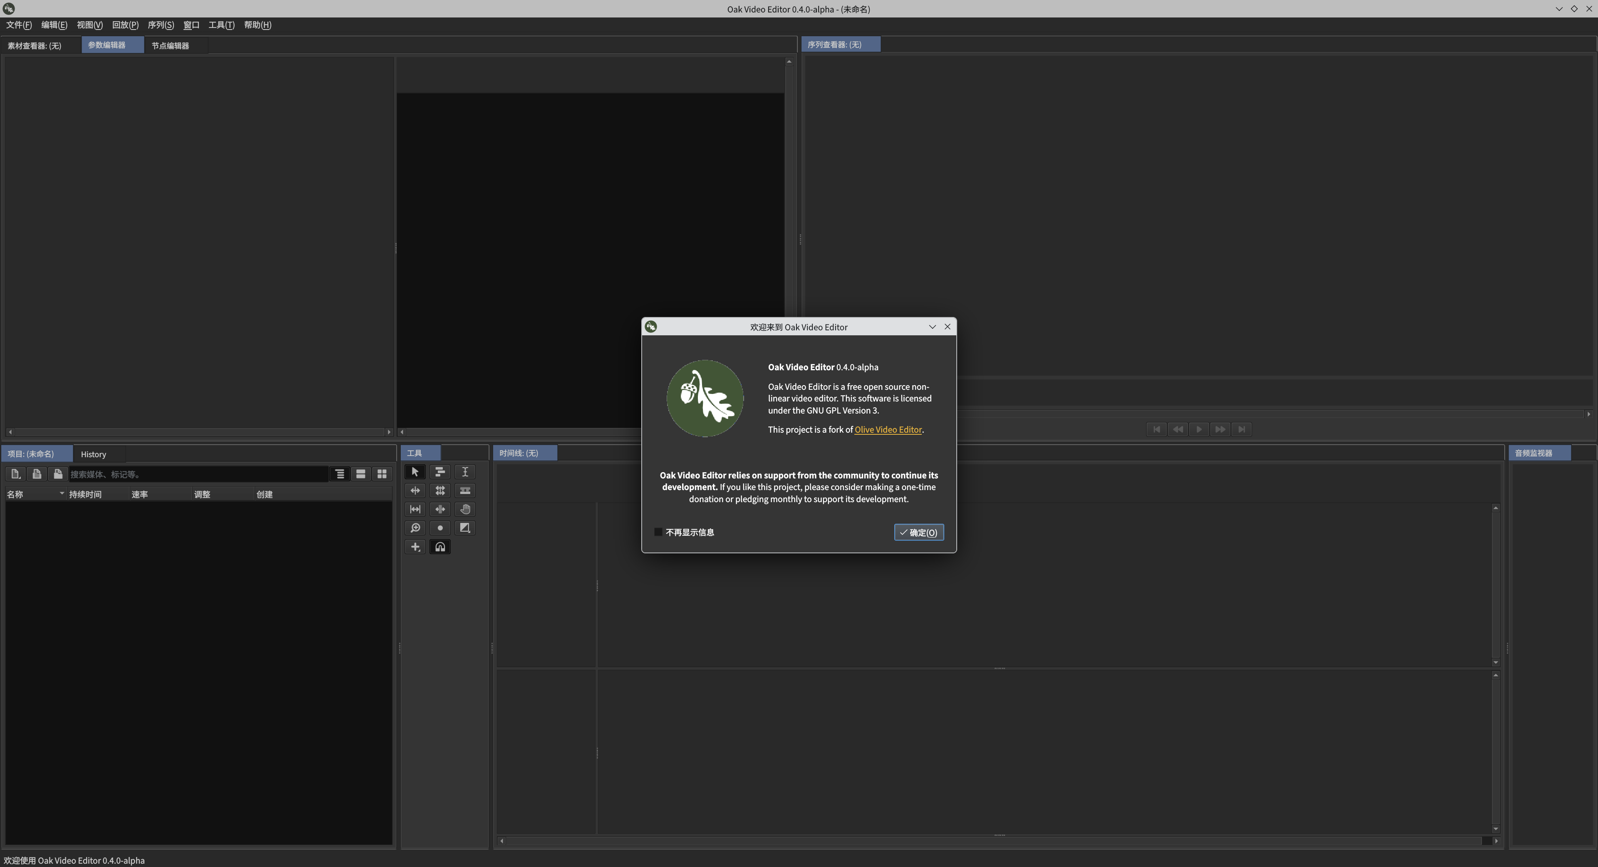Viewport: 1598px width, 867px height.
Task: Collapse the welcome dialog with its chevron
Action: click(932, 327)
